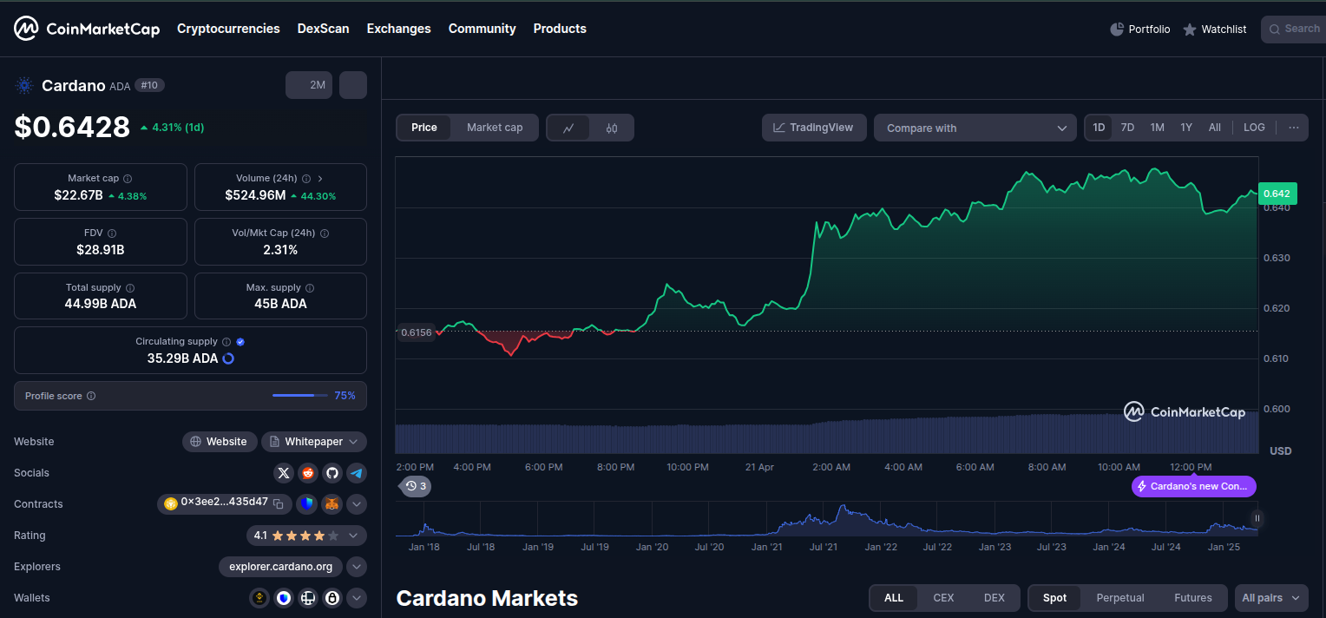
Task: Select the Futures markets tab
Action: coord(1193,598)
